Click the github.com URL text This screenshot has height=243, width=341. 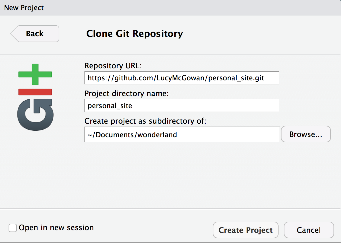point(176,78)
